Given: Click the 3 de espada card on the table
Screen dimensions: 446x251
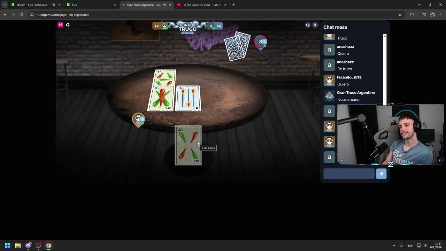Looking at the screenshot, I should (x=188, y=98).
